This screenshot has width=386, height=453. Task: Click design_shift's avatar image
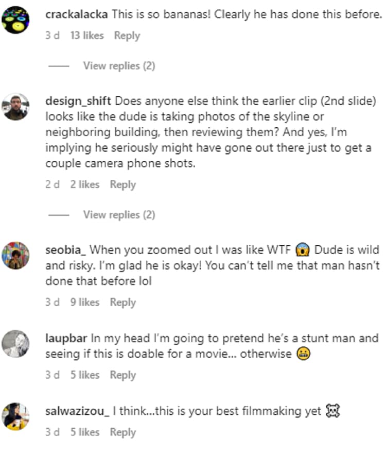(x=16, y=106)
